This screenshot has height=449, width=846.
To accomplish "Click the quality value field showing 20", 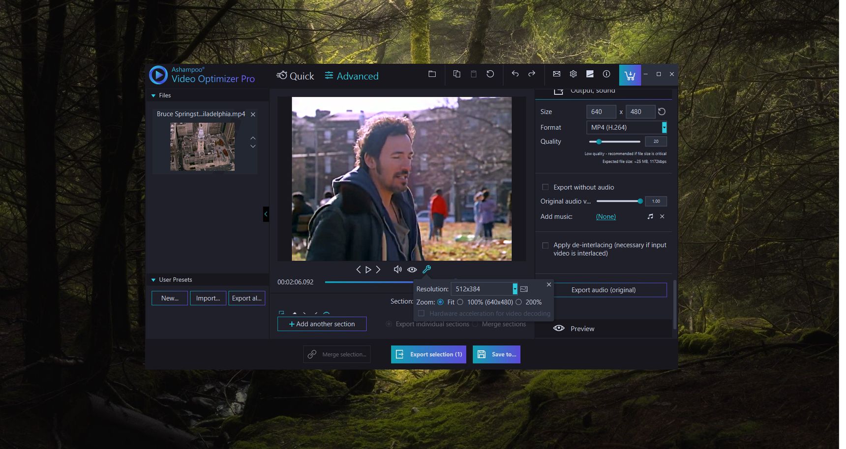I will click(x=656, y=142).
